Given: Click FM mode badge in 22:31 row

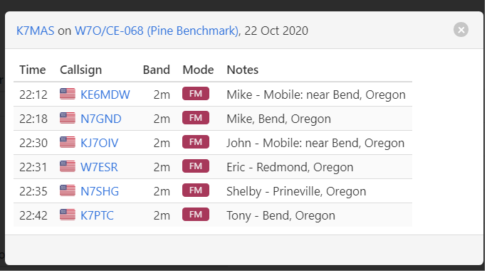Looking at the screenshot, I should click(196, 166).
